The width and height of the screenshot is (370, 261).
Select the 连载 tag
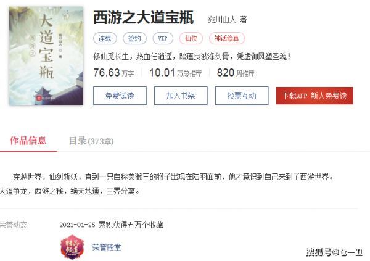[105, 38]
